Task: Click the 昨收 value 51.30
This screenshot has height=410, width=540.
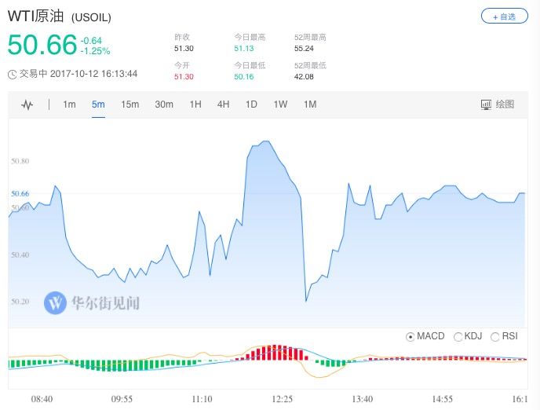Action: pyautogui.click(x=184, y=49)
